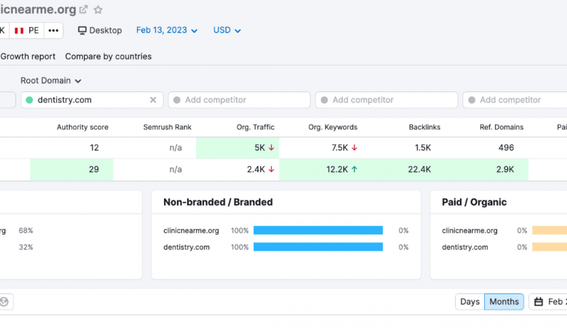Click the Authority score column header
The width and height of the screenshot is (567, 328).
point(82,127)
